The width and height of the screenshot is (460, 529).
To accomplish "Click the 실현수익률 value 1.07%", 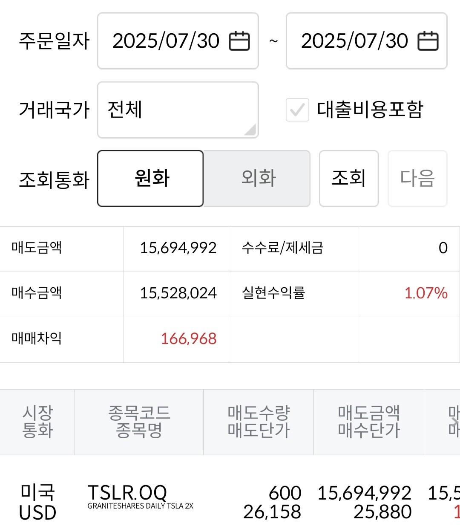I will 425,293.
